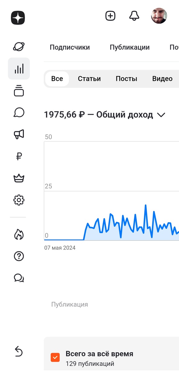Select the megaphone promotion icon
Image resolution: width=179 pixels, height=373 pixels.
point(18,135)
